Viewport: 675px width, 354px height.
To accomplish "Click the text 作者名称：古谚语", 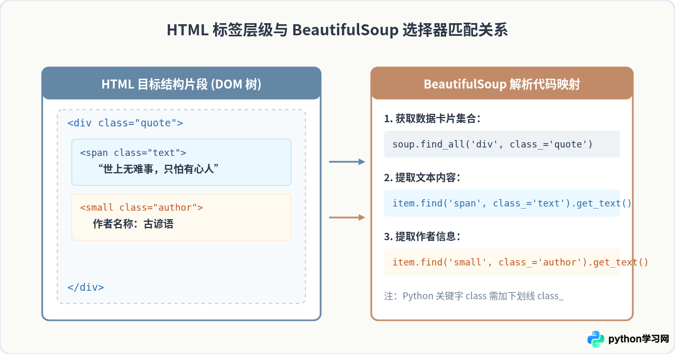I will click(133, 224).
